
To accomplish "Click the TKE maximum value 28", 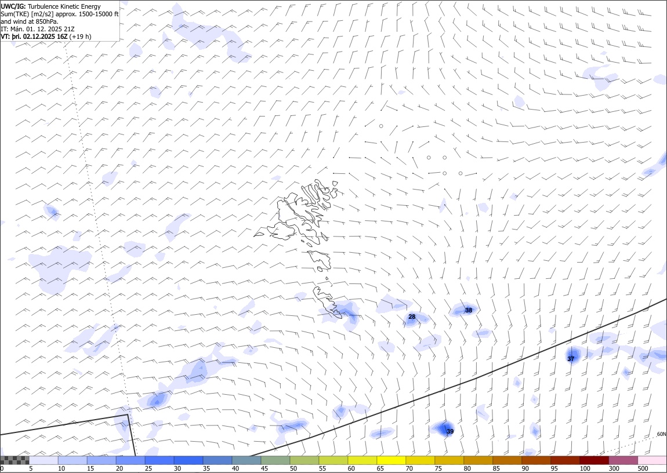I will [x=412, y=316].
